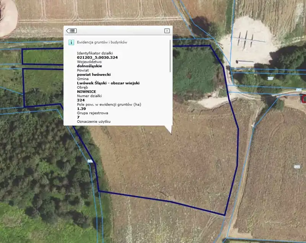Click the red-outlined building on the map

point(304,99)
